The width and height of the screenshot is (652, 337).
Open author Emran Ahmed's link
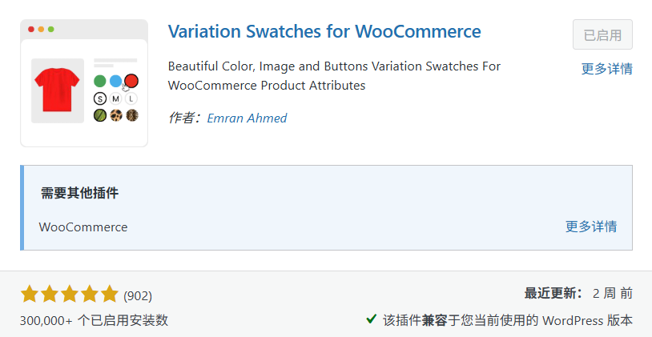[x=247, y=118]
